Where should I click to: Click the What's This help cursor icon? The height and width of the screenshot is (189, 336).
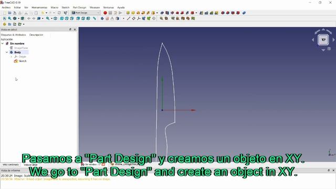pos(65,13)
